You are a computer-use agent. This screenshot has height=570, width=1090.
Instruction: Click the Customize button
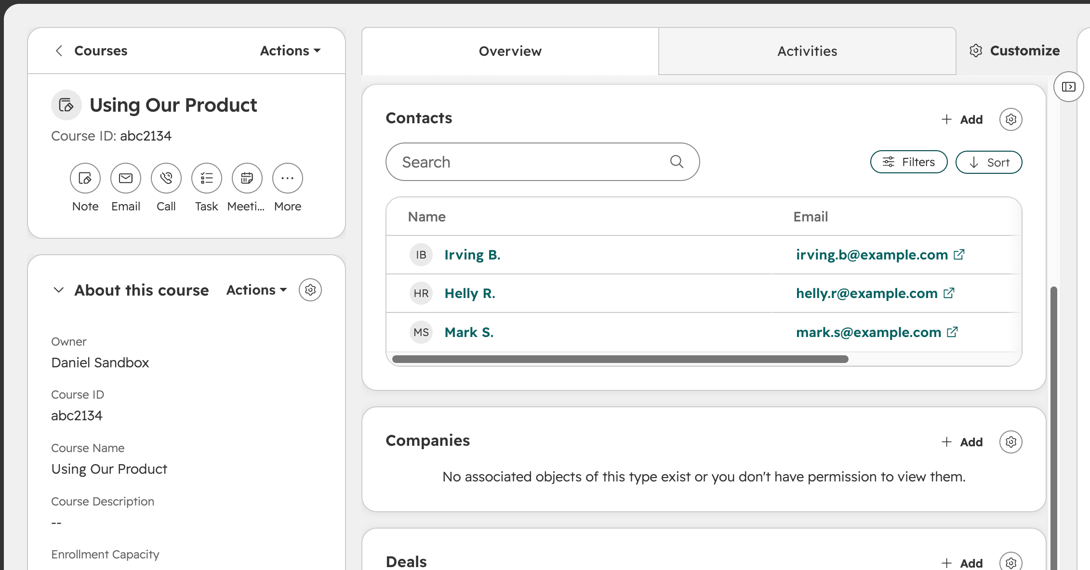(x=1014, y=51)
